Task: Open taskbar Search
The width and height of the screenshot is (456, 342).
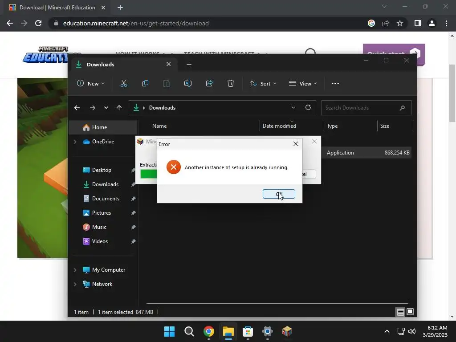Action: pos(189,331)
